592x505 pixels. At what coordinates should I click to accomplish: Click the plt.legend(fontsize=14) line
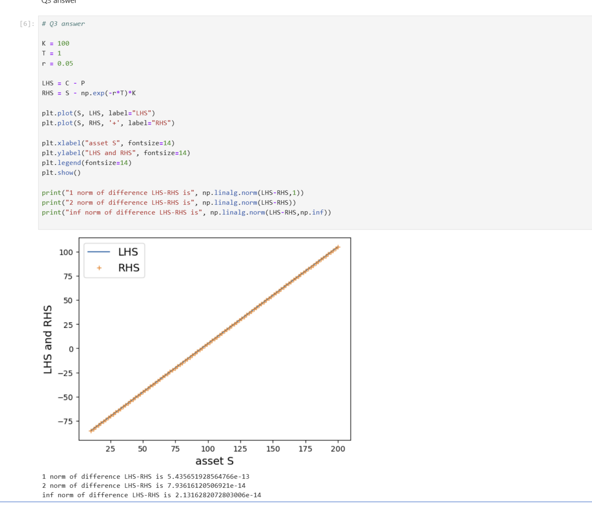pos(87,163)
